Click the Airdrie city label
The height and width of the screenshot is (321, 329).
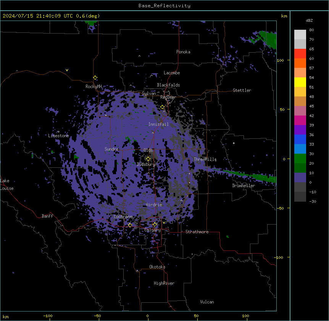[154, 205]
